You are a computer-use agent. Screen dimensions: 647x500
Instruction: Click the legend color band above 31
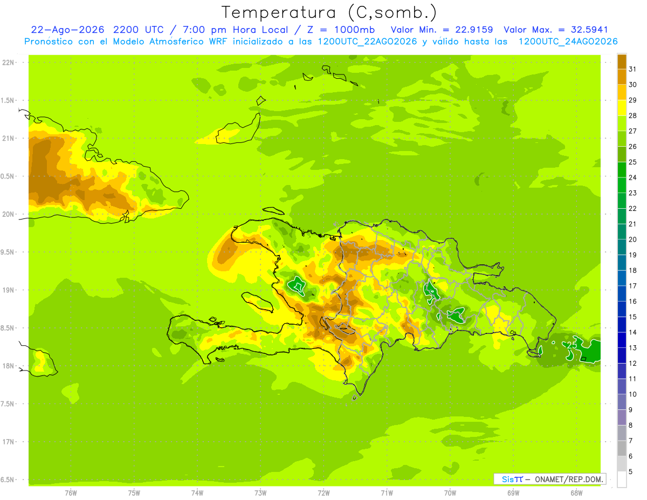click(x=622, y=61)
